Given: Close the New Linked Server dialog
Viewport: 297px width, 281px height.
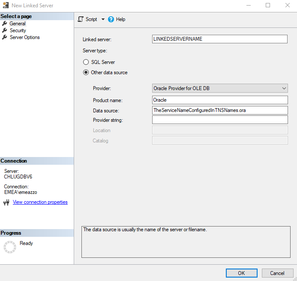Looking at the screenshot, I should pyautogui.click(x=287, y=5).
